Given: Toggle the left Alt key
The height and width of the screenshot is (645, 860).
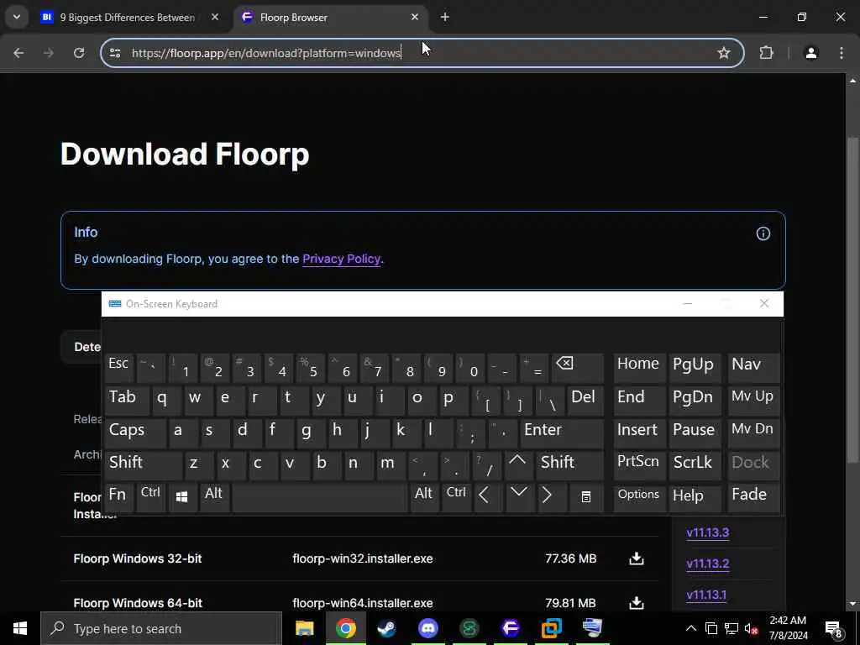Looking at the screenshot, I should tap(214, 497).
